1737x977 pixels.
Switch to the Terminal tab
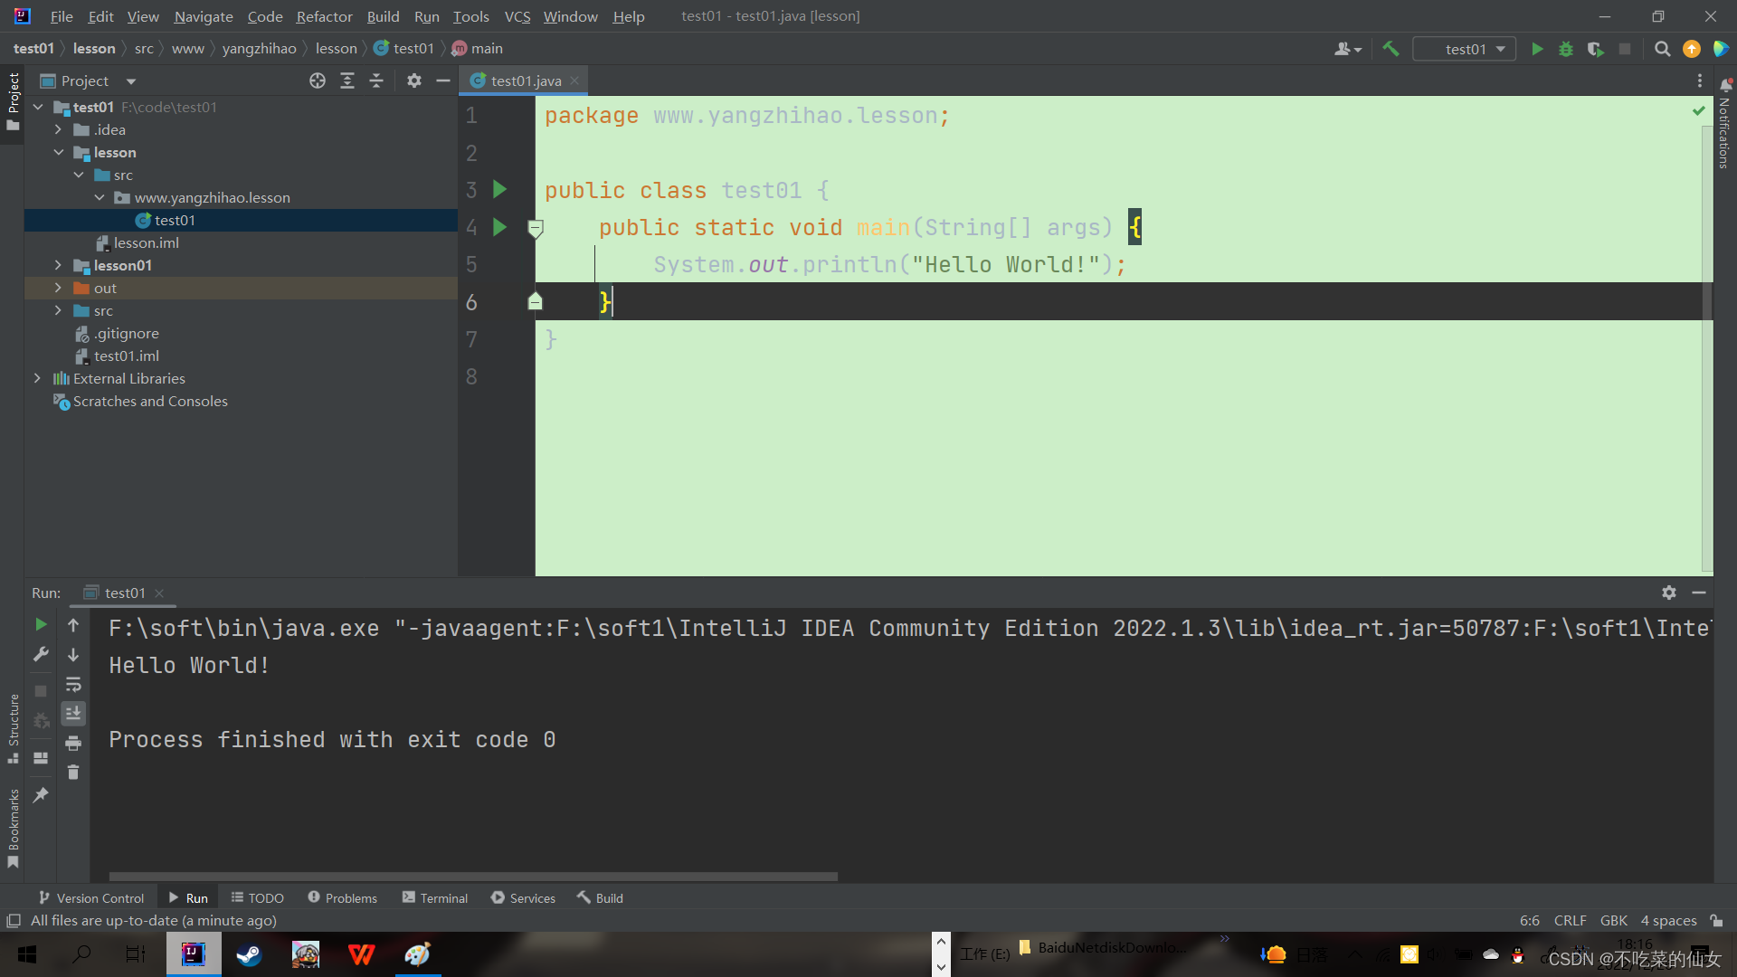click(435, 897)
